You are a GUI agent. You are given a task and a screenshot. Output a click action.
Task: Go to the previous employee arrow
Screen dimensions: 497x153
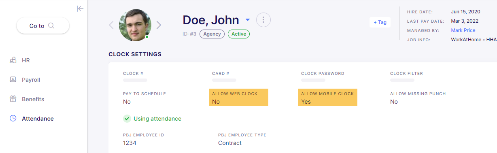(x=111, y=25)
